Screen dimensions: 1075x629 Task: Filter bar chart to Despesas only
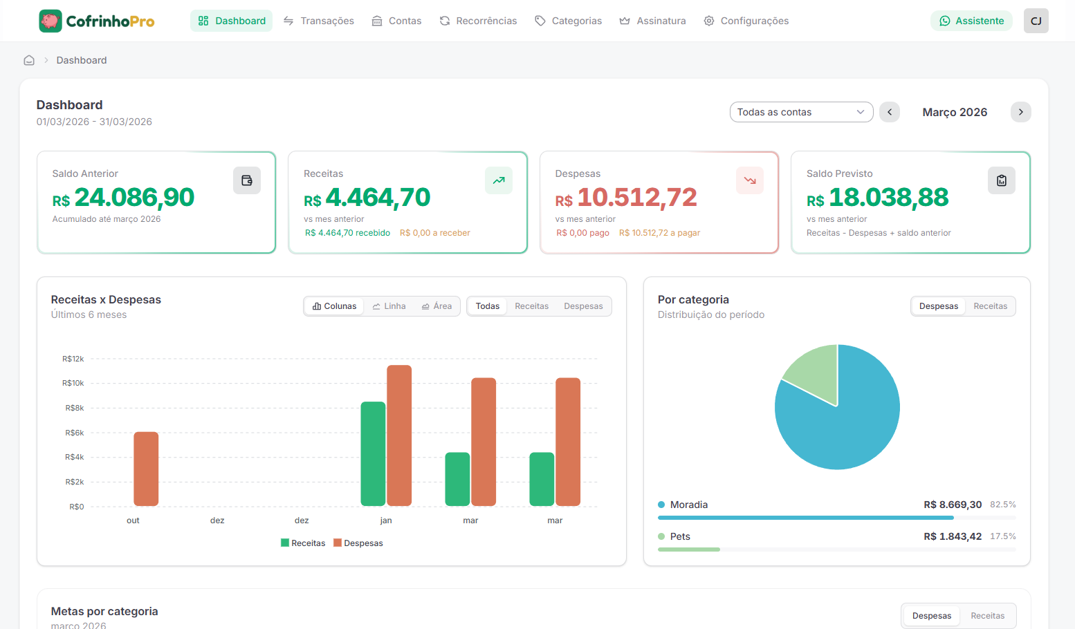click(583, 306)
